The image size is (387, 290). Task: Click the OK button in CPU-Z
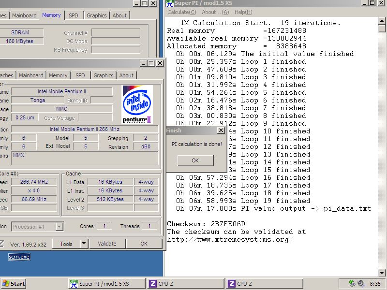coord(144,244)
